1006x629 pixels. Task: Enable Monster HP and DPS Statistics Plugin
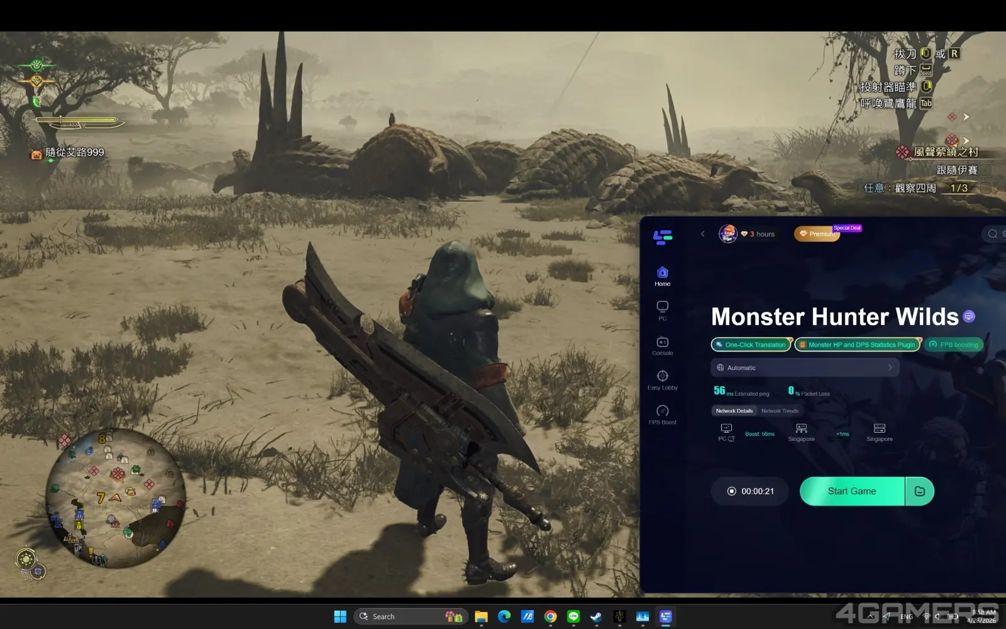pos(858,345)
